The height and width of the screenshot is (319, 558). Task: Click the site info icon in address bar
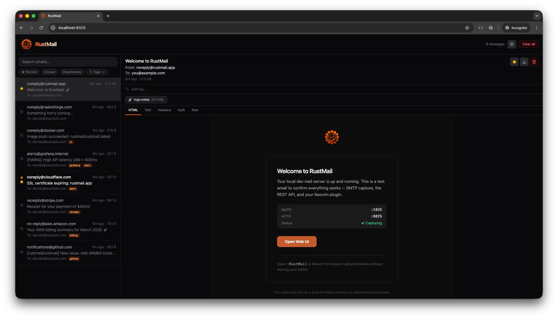pos(53,28)
